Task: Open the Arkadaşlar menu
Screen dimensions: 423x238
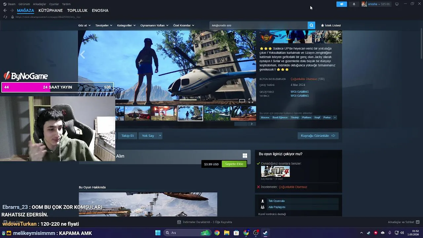Action: (40, 4)
